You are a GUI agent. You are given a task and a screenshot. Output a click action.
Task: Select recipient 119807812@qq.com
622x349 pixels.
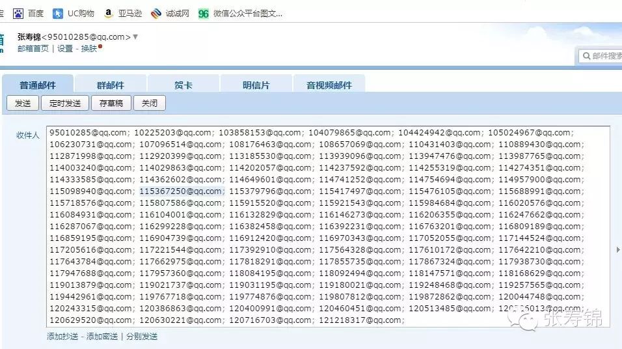(x=360, y=297)
